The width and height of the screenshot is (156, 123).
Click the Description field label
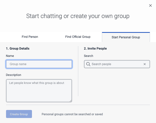(14, 75)
